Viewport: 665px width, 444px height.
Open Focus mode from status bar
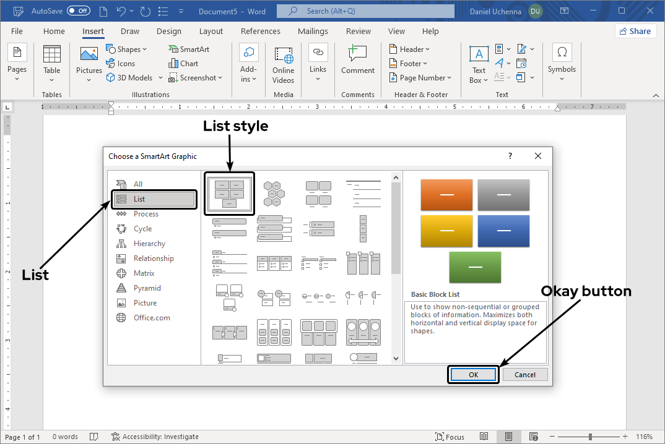[450, 437]
